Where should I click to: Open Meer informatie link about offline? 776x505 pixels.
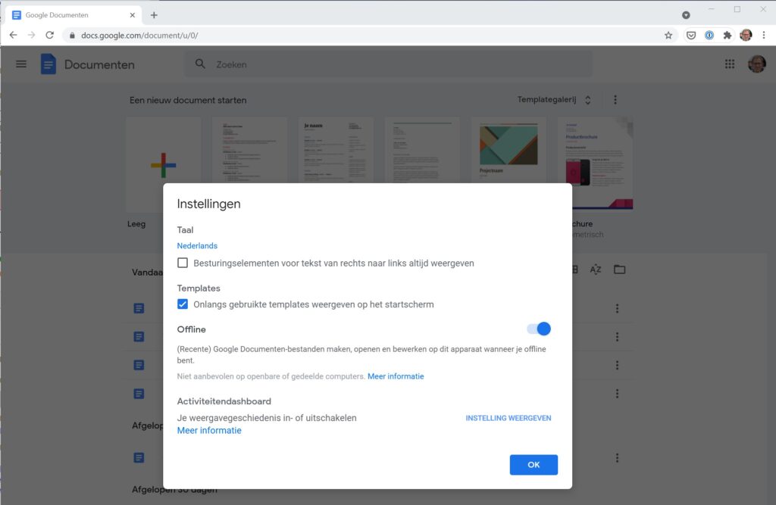(x=396, y=376)
